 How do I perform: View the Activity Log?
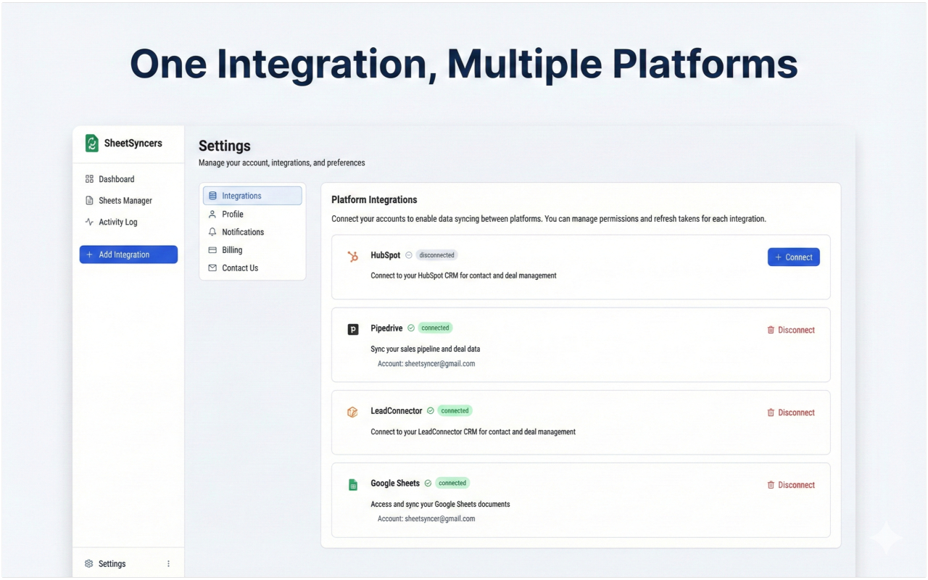click(x=117, y=223)
